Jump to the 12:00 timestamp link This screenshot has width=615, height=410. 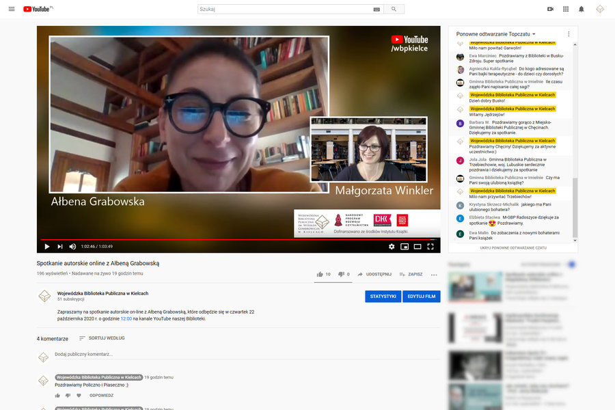(126, 318)
